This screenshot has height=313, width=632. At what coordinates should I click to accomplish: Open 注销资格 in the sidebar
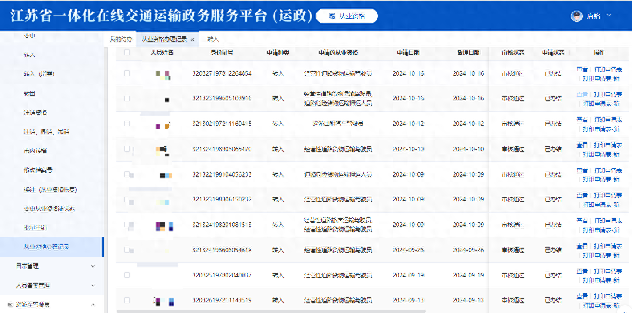pos(35,112)
